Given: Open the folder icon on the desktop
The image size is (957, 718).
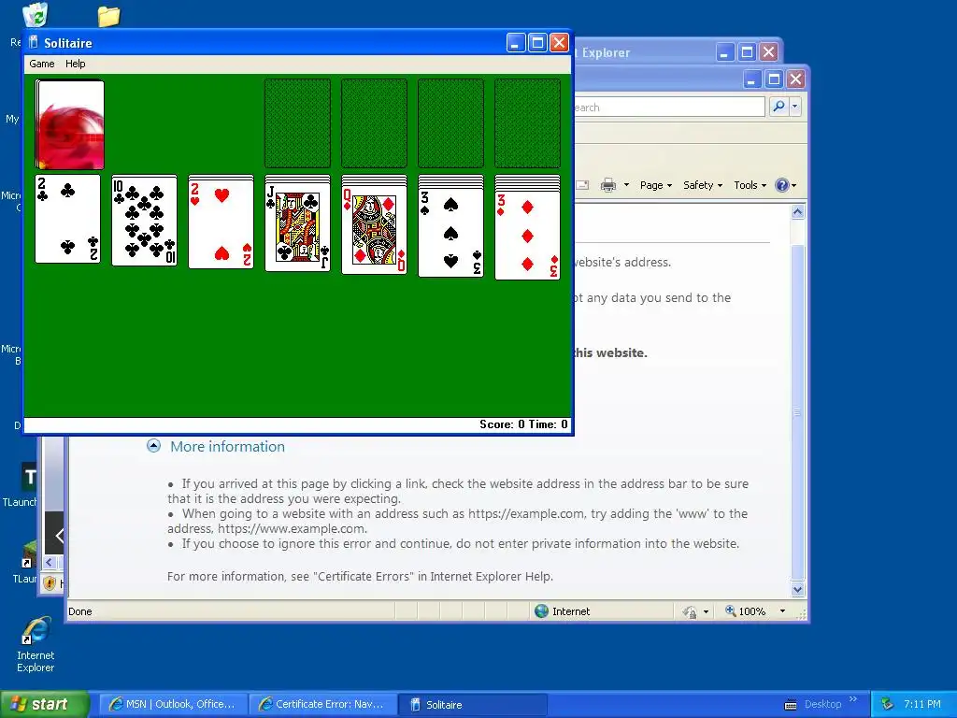Looking at the screenshot, I should coord(108,16).
